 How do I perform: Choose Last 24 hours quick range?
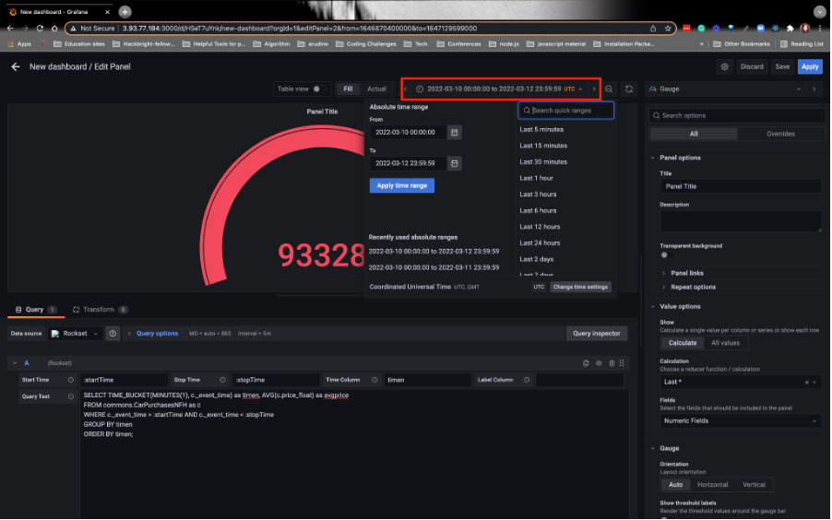coord(540,243)
